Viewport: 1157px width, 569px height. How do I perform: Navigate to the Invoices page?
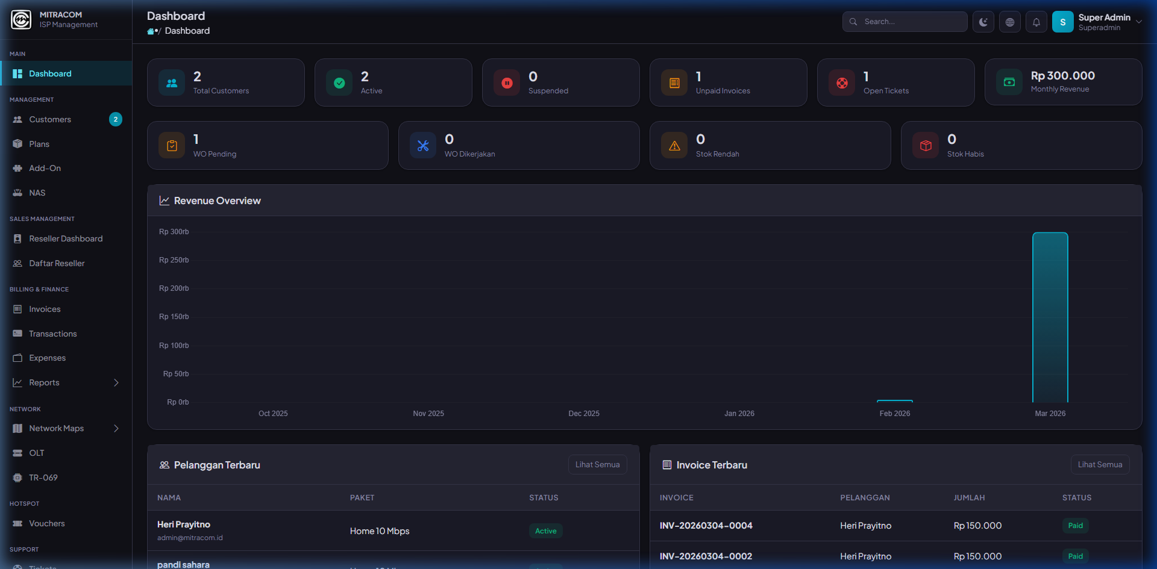[44, 309]
